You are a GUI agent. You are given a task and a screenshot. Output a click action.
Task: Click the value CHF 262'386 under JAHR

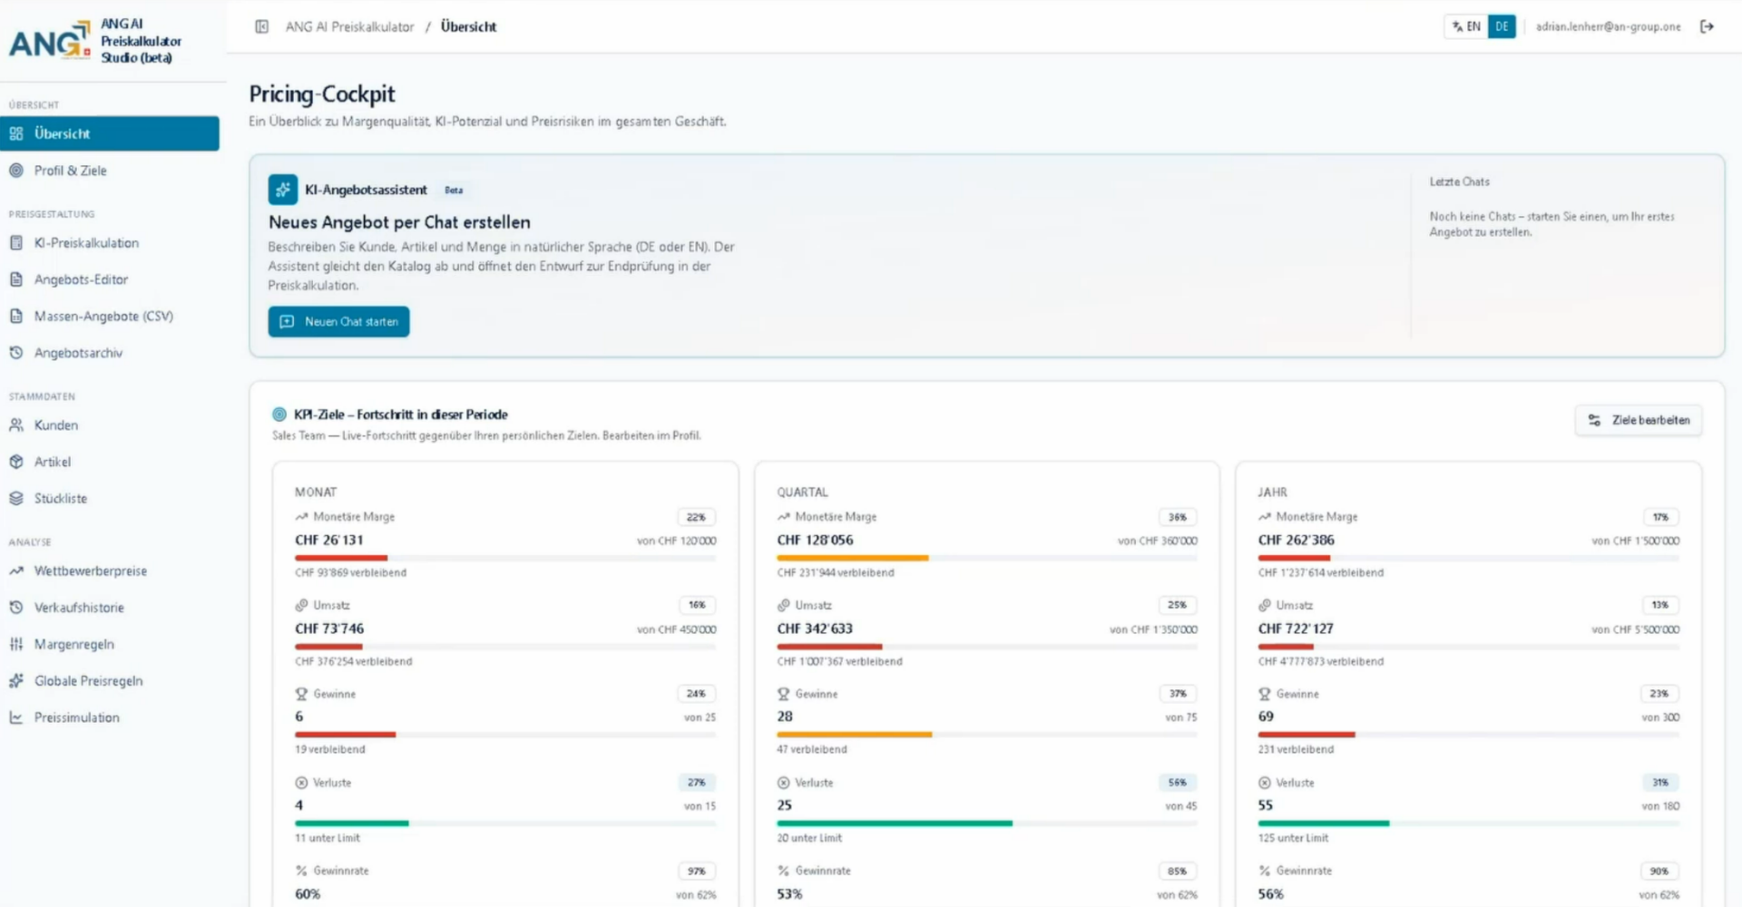(x=1296, y=540)
